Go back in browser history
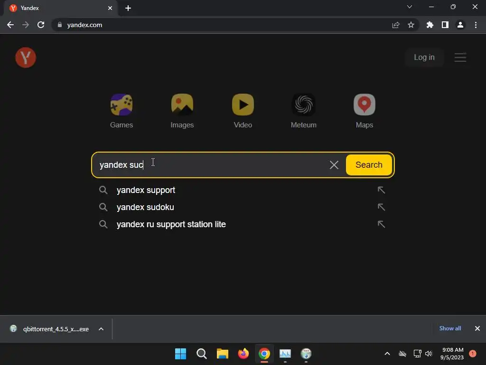Image resolution: width=486 pixels, height=365 pixels. 10,25
